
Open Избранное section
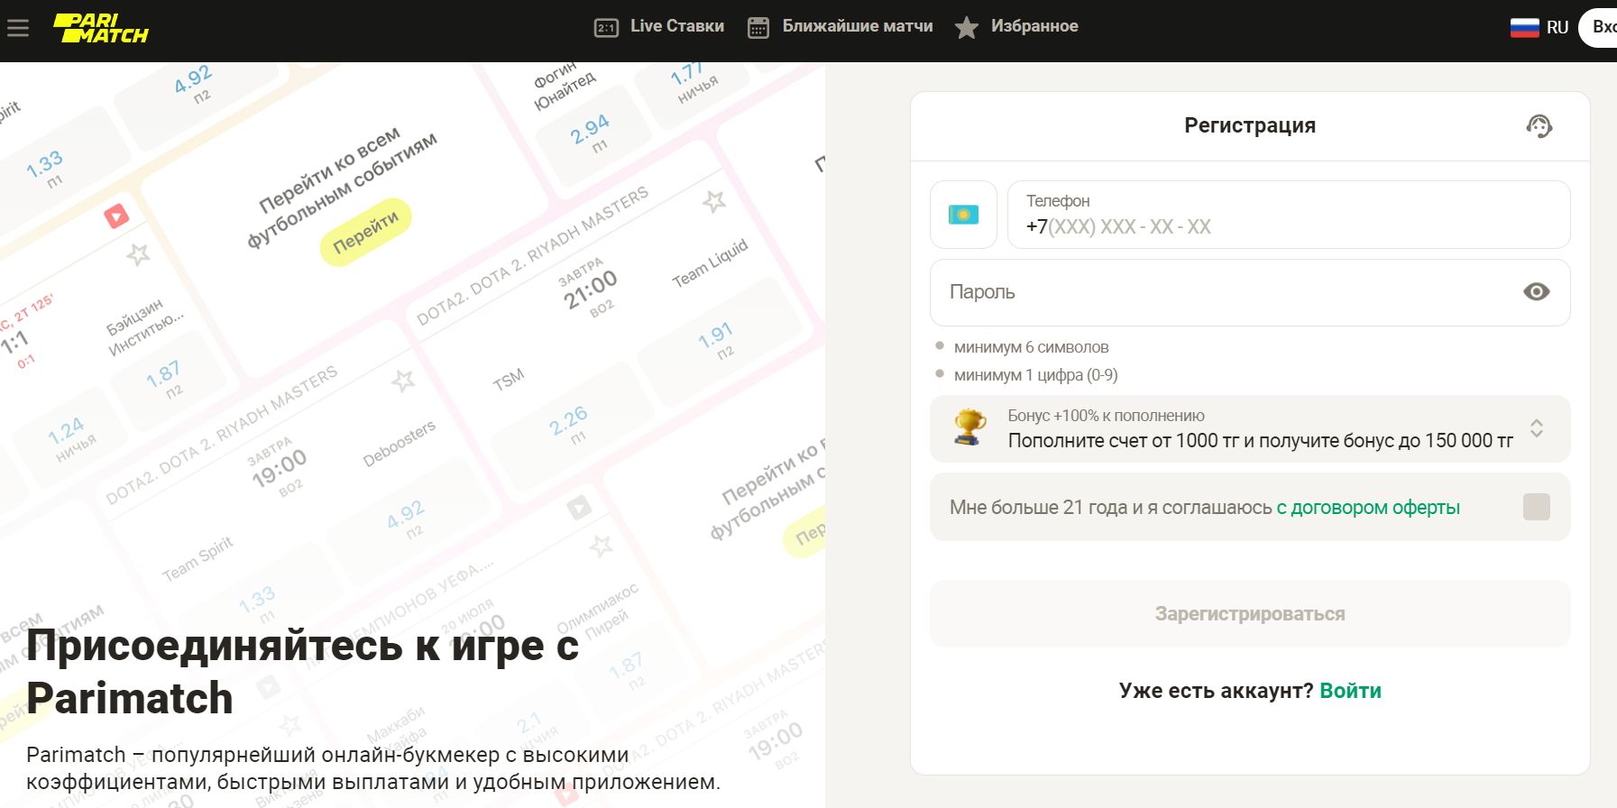(x=1034, y=26)
